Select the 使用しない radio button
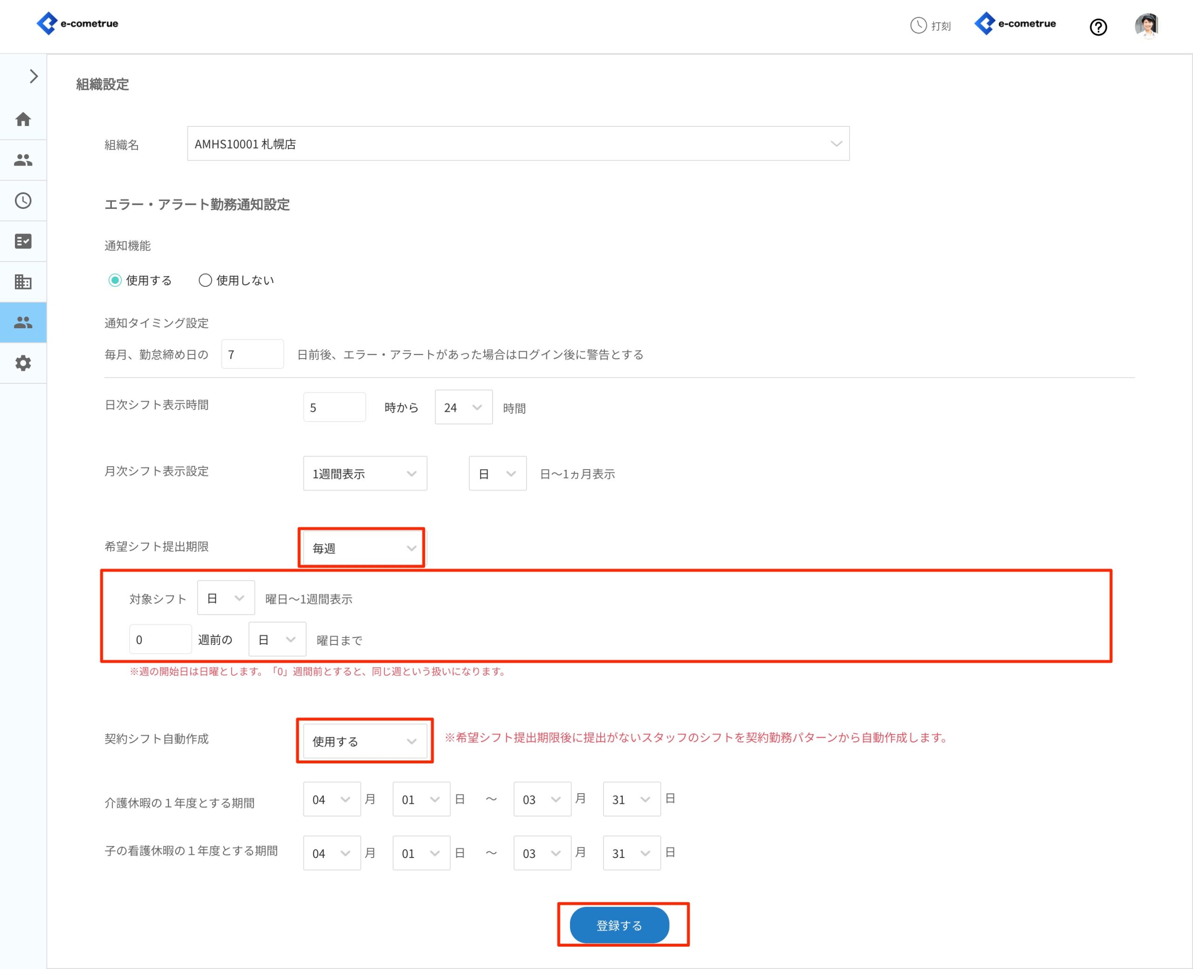 205,280
